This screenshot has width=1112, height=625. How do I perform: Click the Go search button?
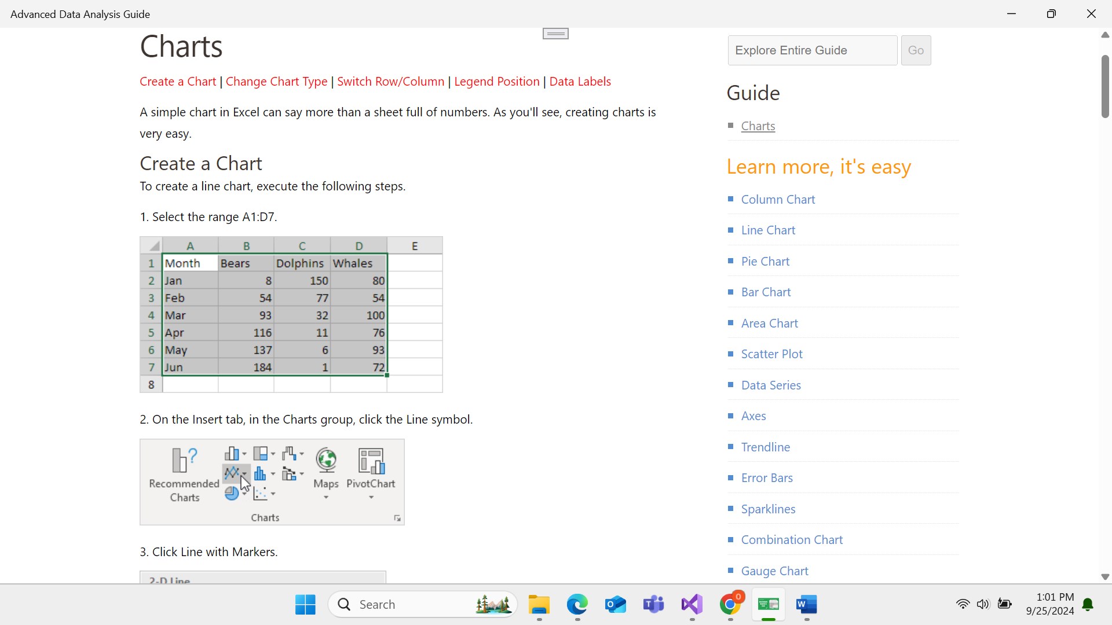tap(916, 50)
